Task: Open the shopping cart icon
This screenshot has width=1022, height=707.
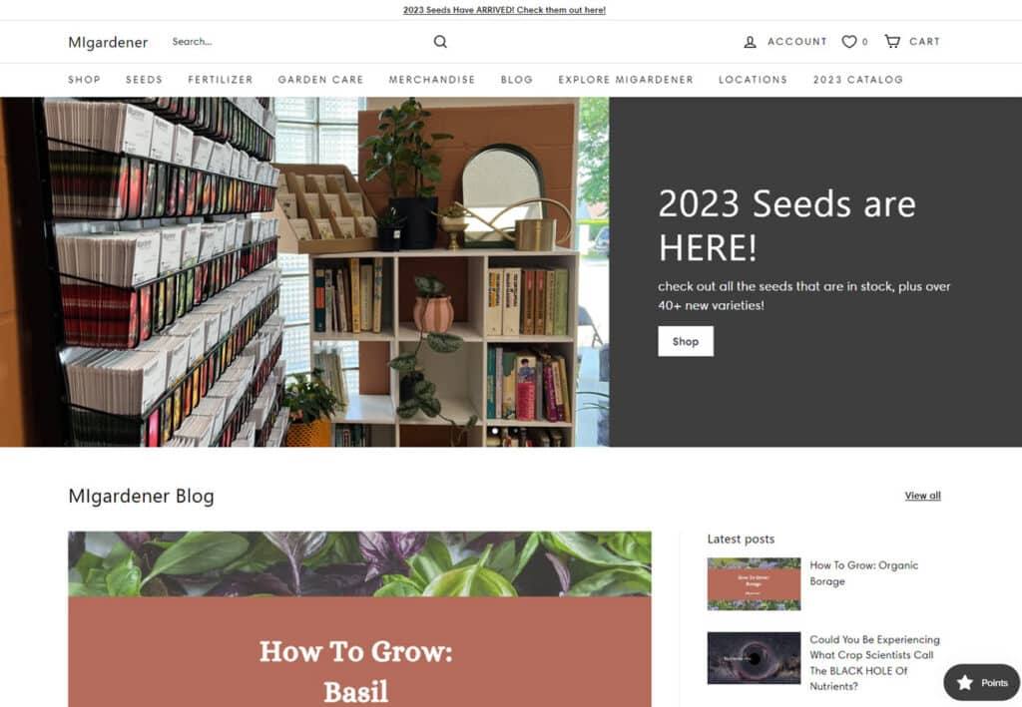Action: click(x=891, y=41)
